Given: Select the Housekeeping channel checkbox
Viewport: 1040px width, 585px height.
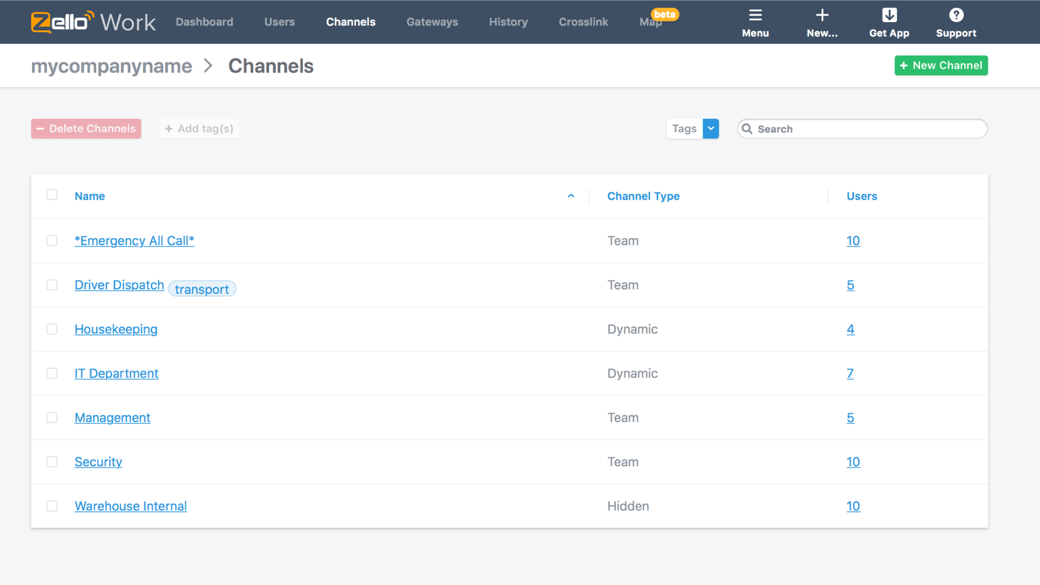Looking at the screenshot, I should (x=52, y=329).
